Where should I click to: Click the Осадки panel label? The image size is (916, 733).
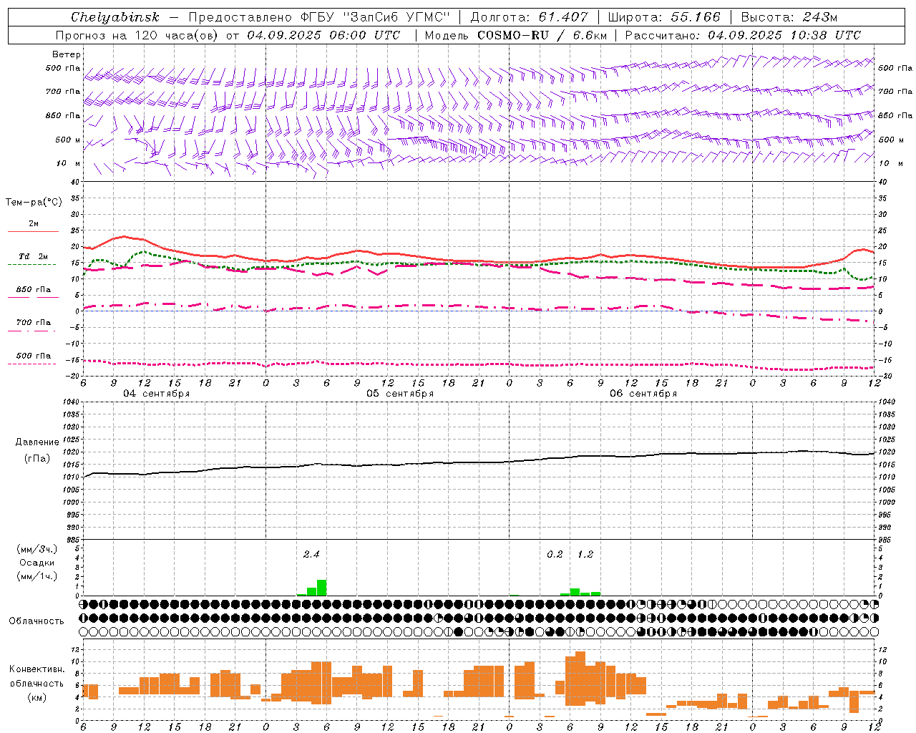click(x=37, y=563)
